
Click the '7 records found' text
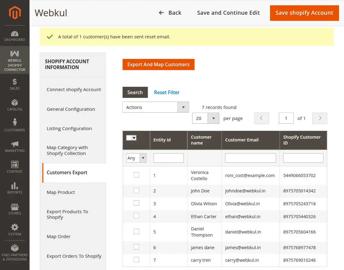click(x=219, y=107)
